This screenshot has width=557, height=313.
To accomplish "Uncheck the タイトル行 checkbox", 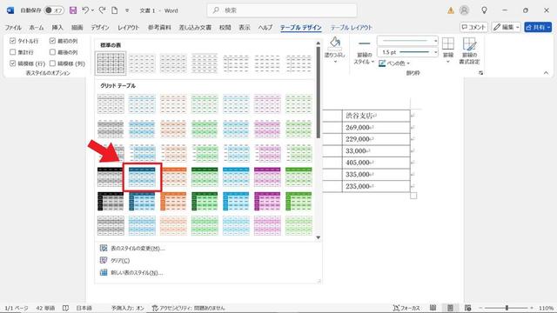I will (x=13, y=41).
